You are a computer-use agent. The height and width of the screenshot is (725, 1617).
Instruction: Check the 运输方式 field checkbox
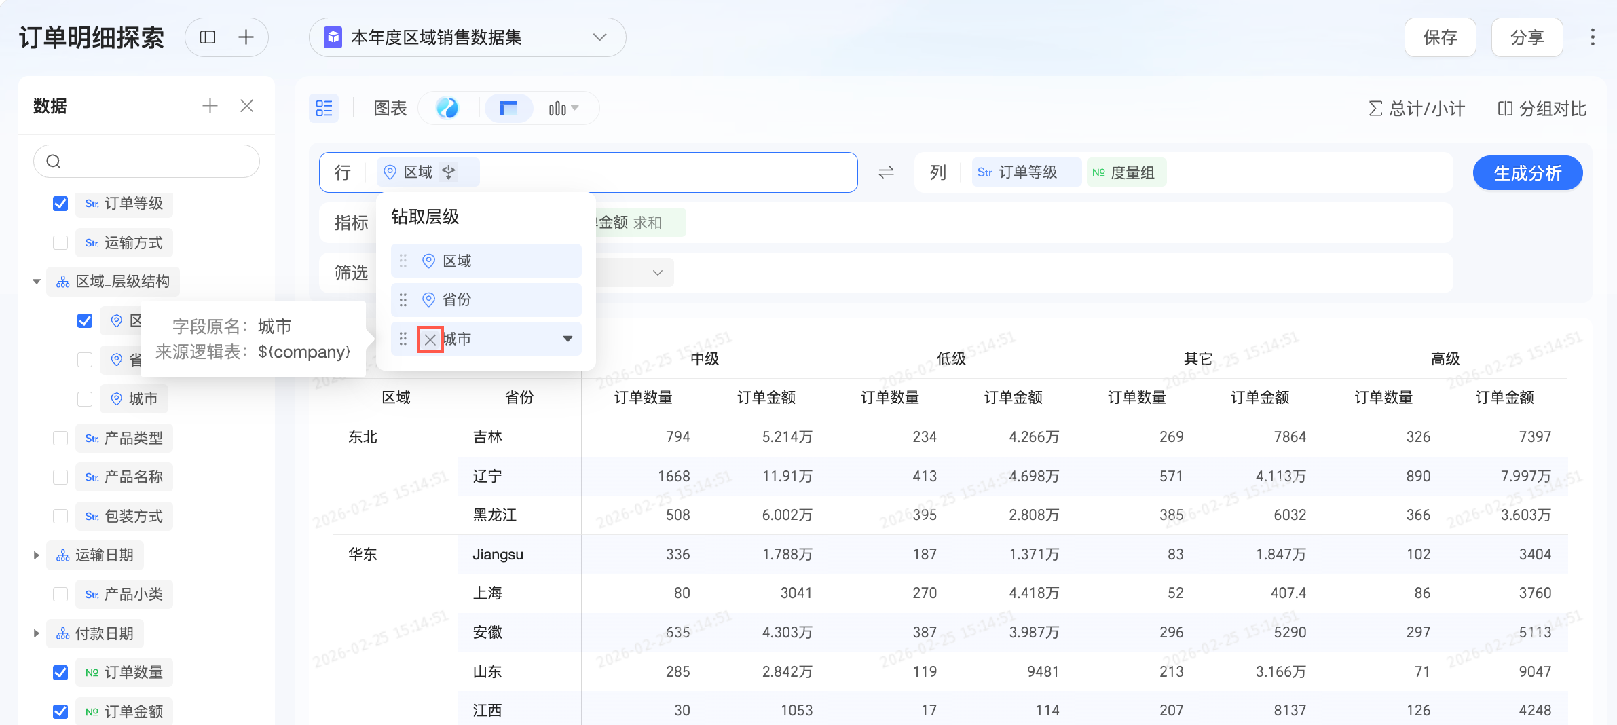point(60,243)
